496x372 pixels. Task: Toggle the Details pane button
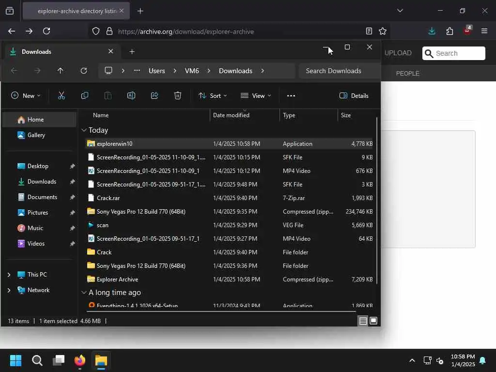pyautogui.click(x=354, y=95)
